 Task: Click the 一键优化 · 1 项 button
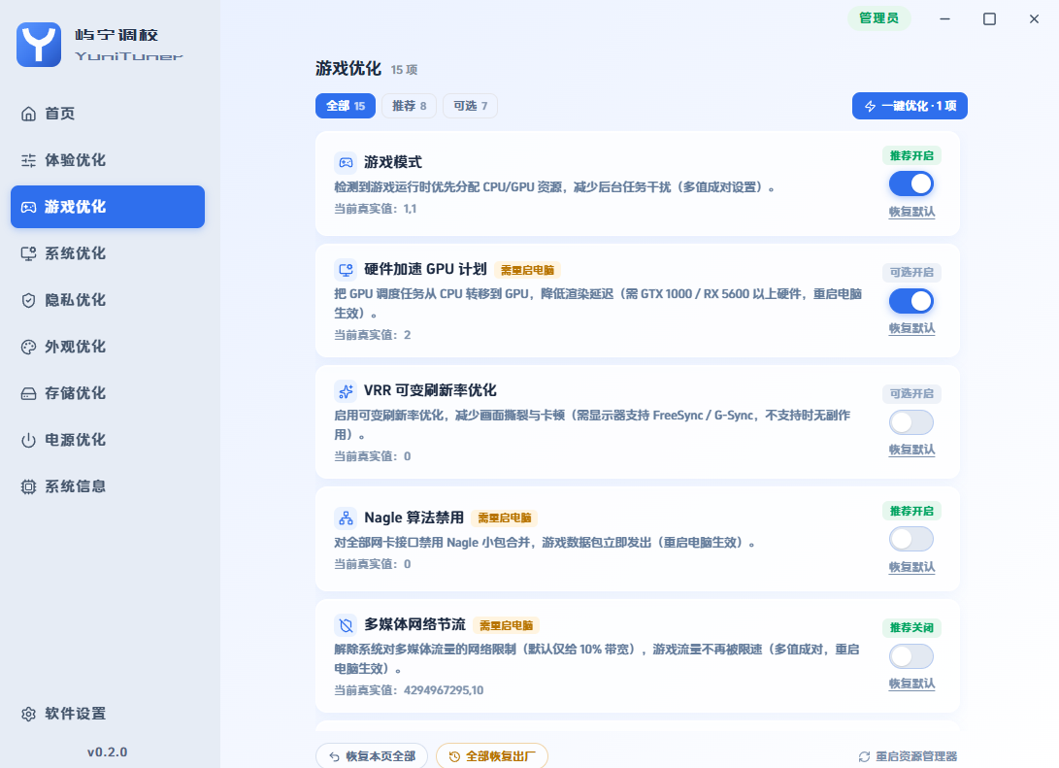910,106
